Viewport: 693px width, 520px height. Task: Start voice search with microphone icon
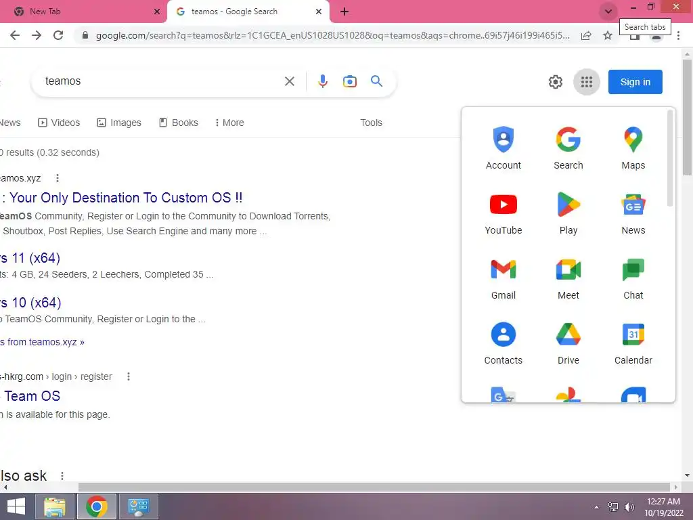point(323,81)
